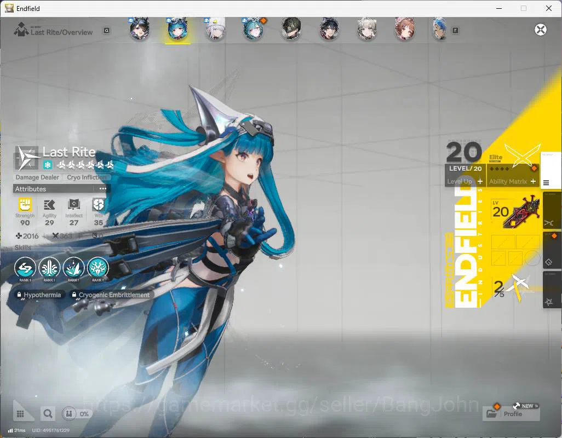Click the 21ms network ping indicator
Screen dimensions: 562x438
17,430
